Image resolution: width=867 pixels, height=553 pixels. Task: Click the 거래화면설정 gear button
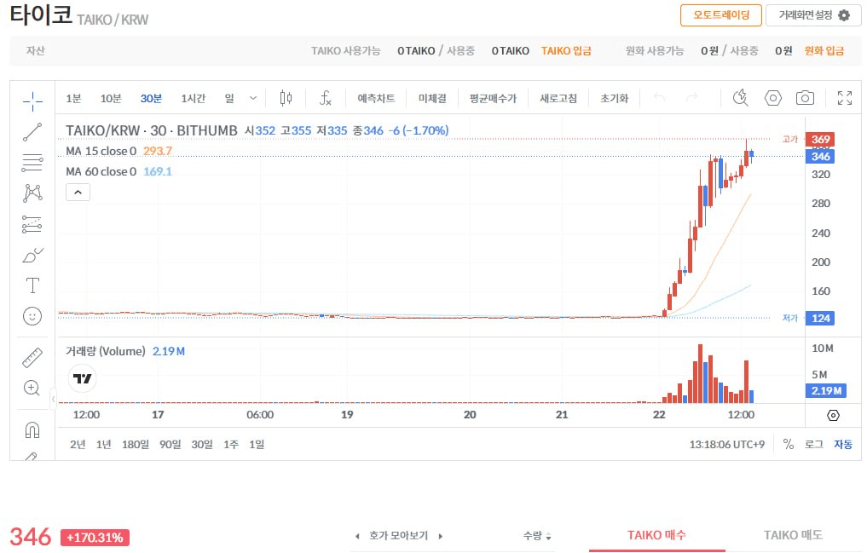click(813, 15)
